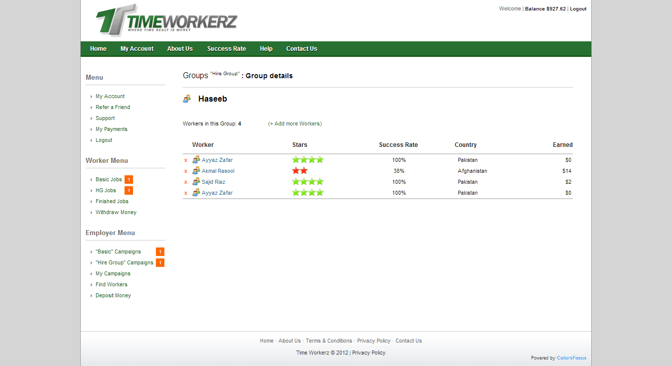Open Home in the green navigation bar

click(98, 49)
